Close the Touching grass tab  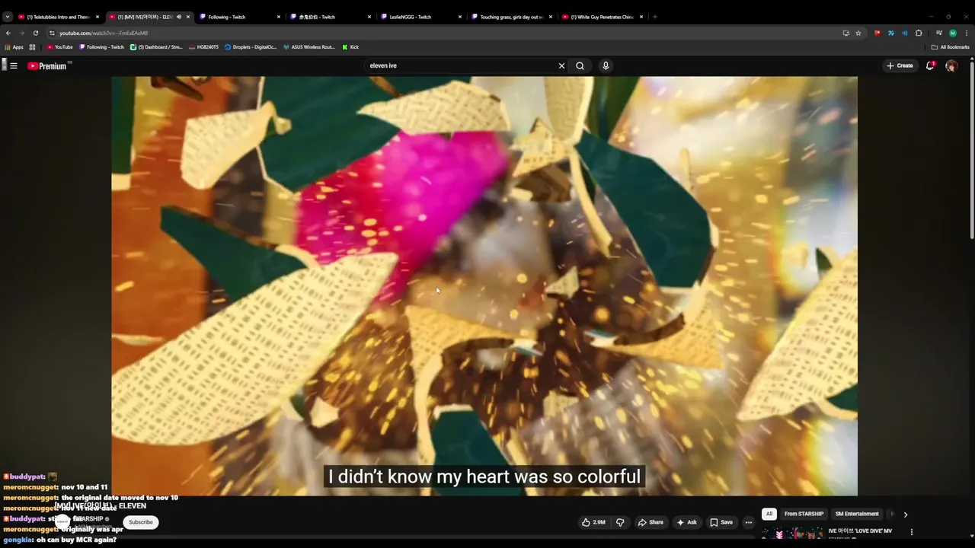[551, 17]
